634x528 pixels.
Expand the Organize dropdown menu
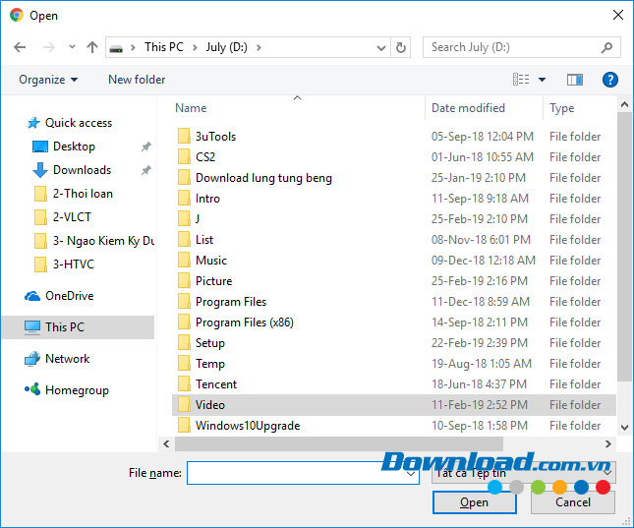coord(48,80)
